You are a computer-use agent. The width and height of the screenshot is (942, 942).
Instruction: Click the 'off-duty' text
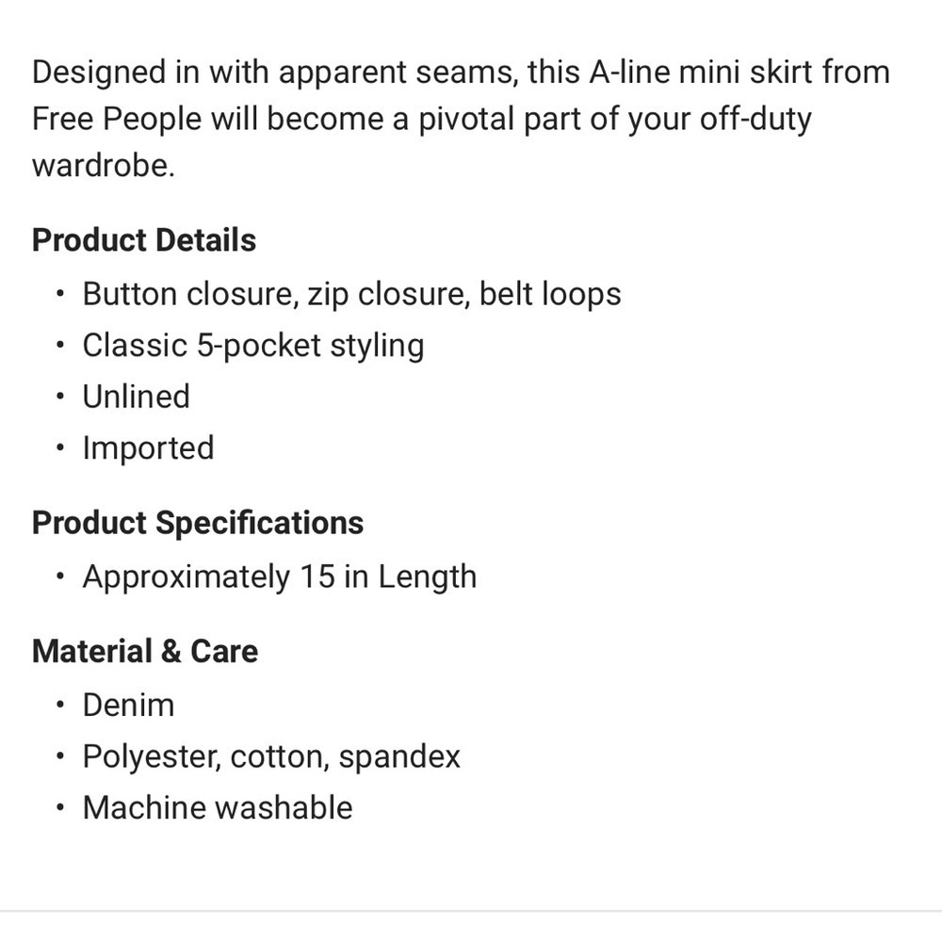(755, 120)
